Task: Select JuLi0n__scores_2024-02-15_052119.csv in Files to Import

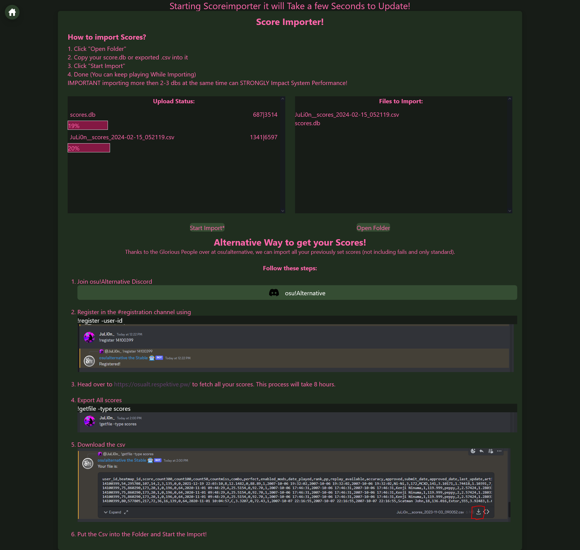Action: (347, 115)
